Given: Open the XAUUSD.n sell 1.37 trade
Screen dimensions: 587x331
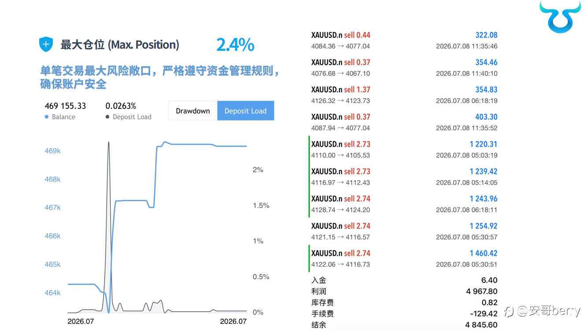Looking at the screenshot, I should pyautogui.click(x=404, y=95).
